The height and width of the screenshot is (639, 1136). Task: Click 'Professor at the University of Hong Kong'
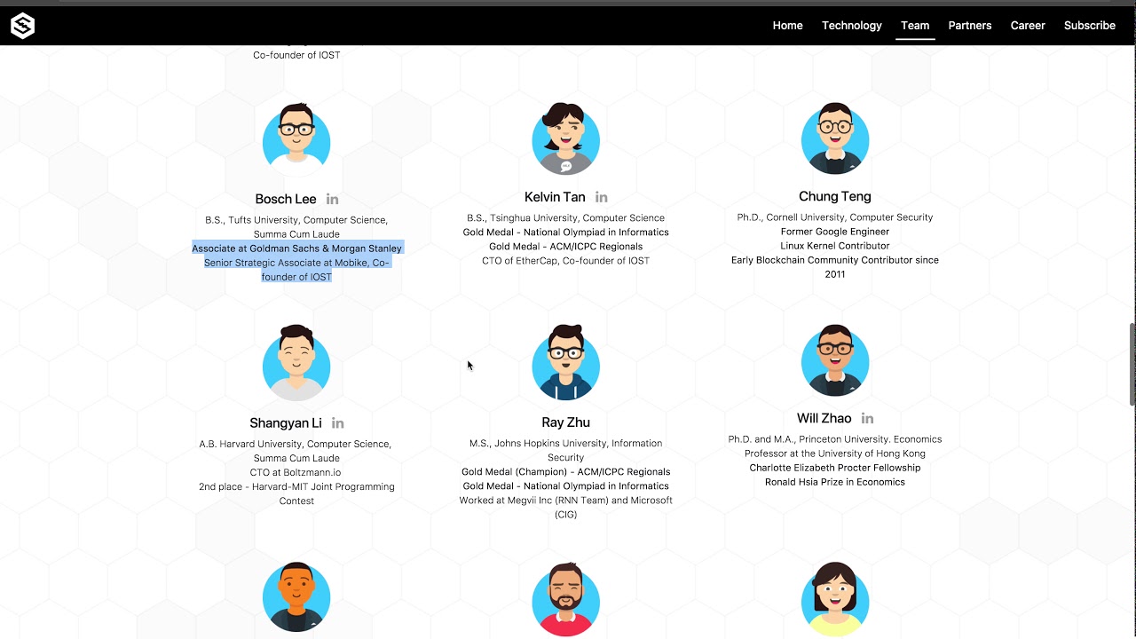835,454
